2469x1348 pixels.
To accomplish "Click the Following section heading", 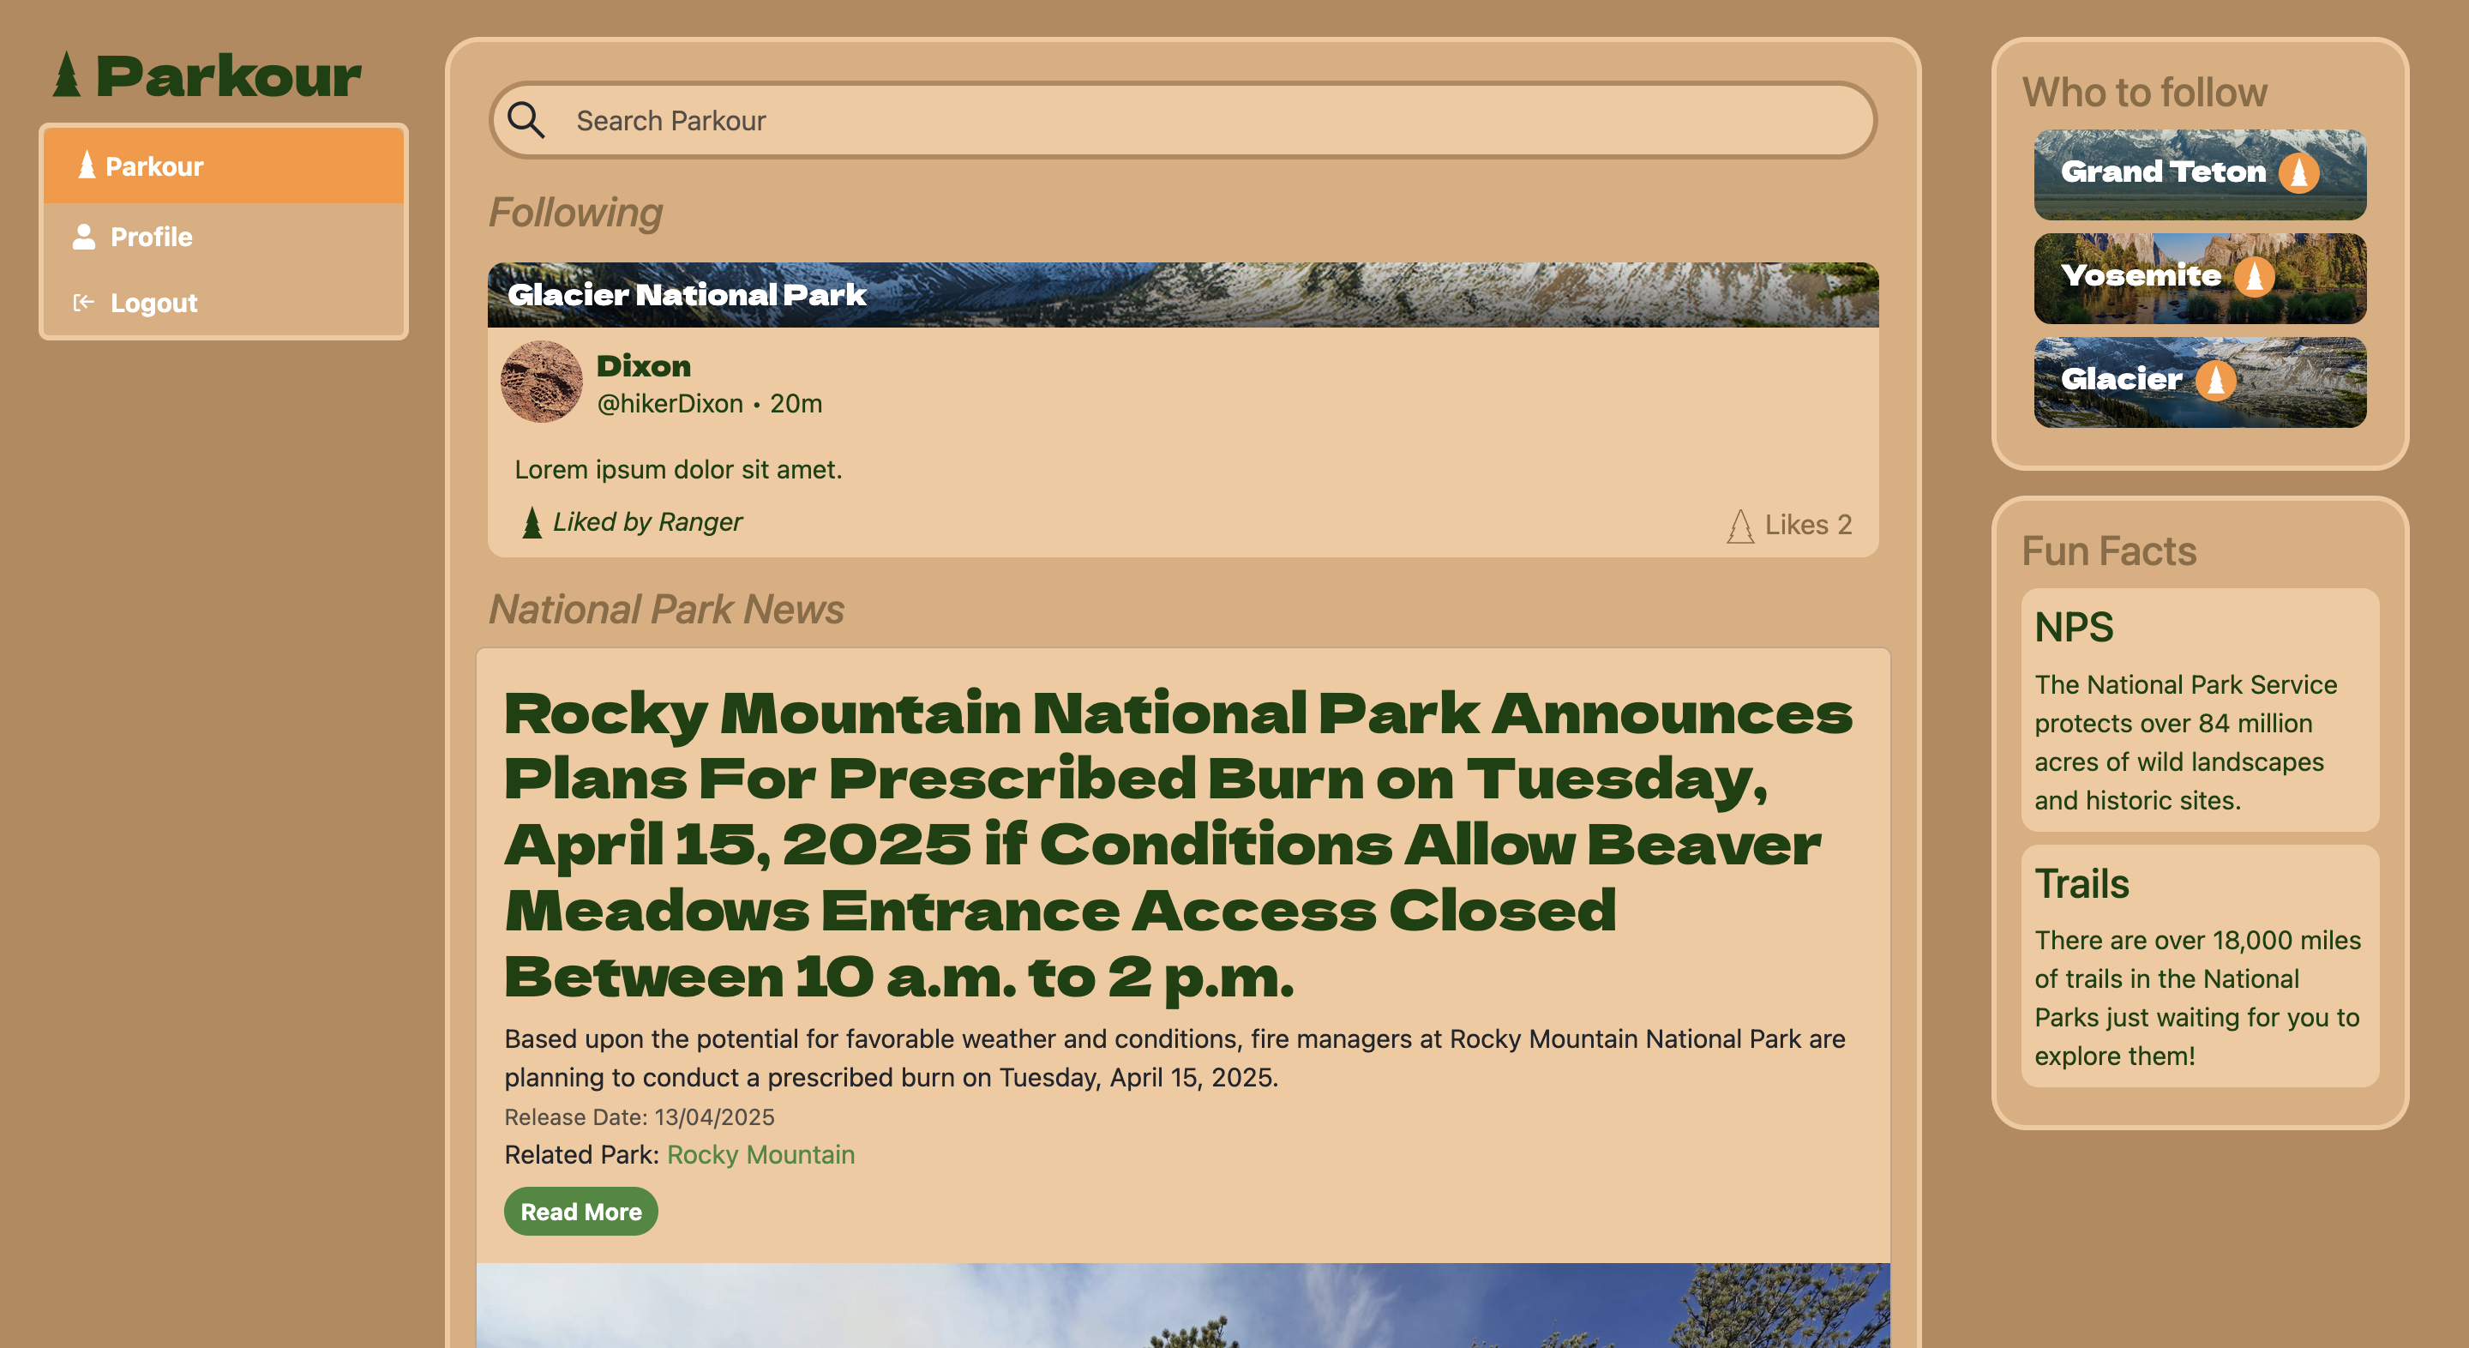I will 576,213.
